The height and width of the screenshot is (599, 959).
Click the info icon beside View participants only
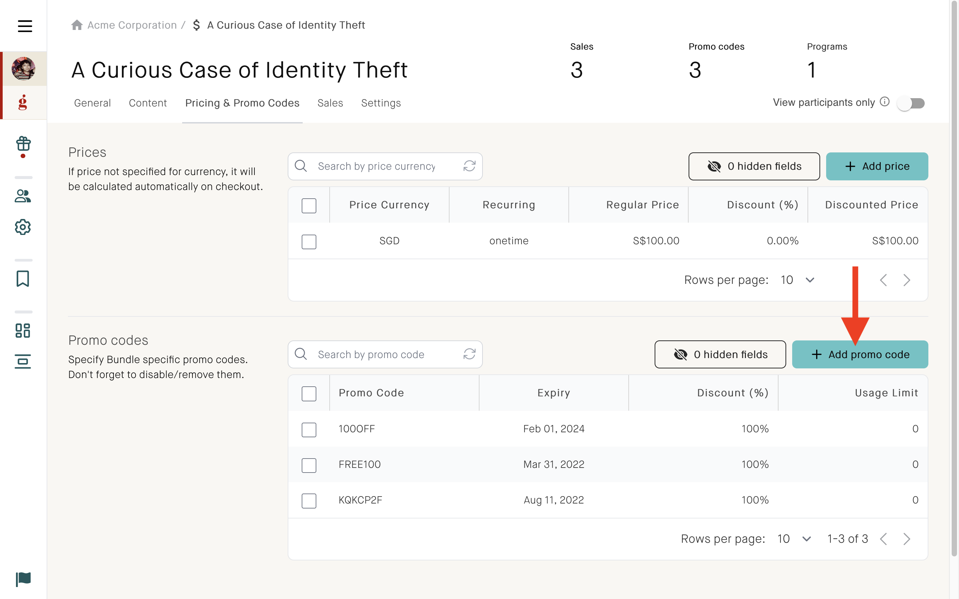point(885,102)
